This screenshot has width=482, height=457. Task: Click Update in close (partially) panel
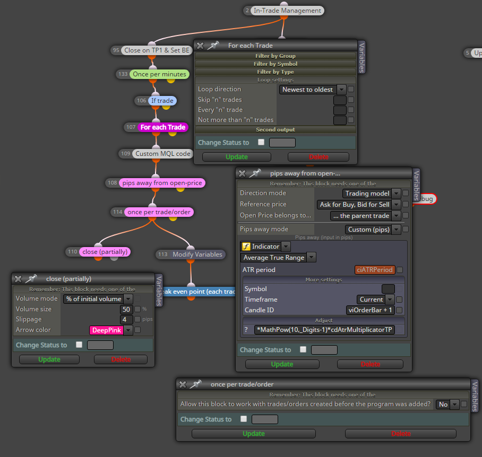[x=49, y=359]
